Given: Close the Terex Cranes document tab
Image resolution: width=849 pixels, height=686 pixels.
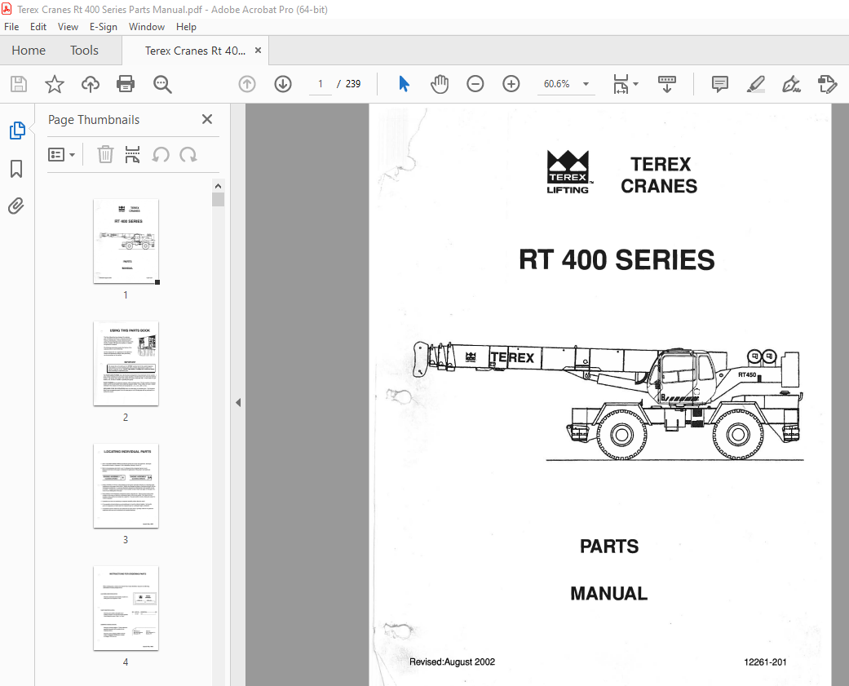Looking at the screenshot, I should tap(259, 51).
